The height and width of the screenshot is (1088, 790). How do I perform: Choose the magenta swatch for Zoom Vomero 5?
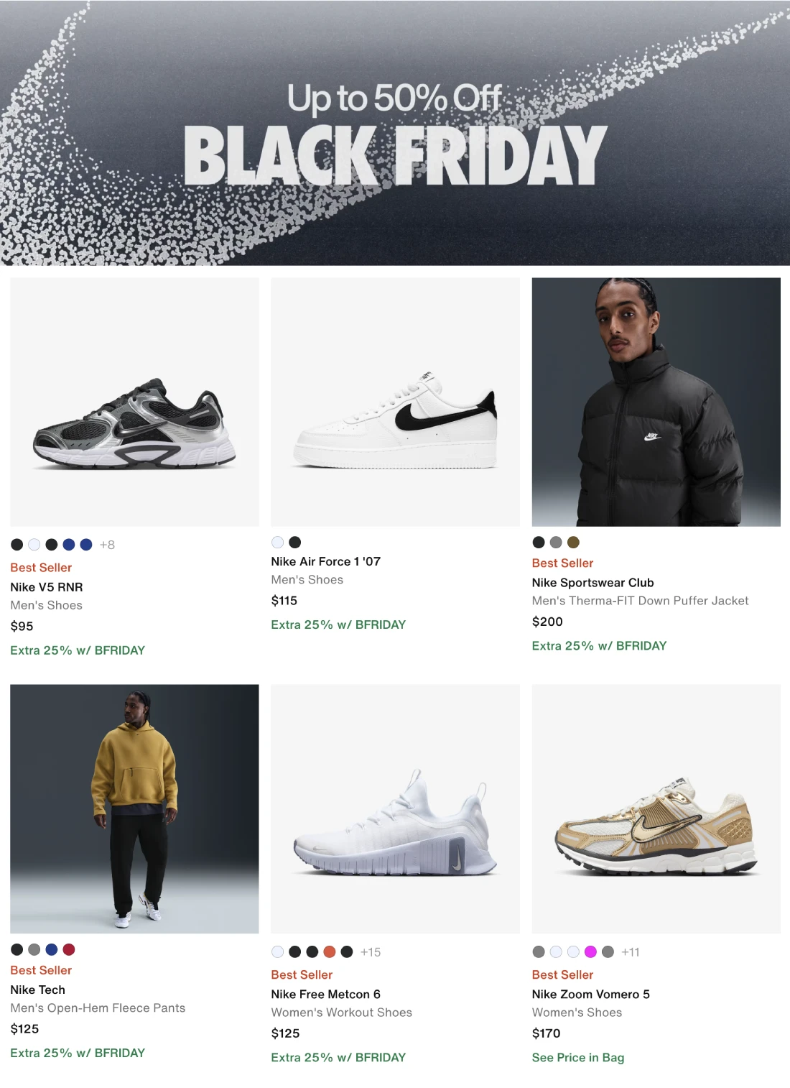[x=590, y=951]
